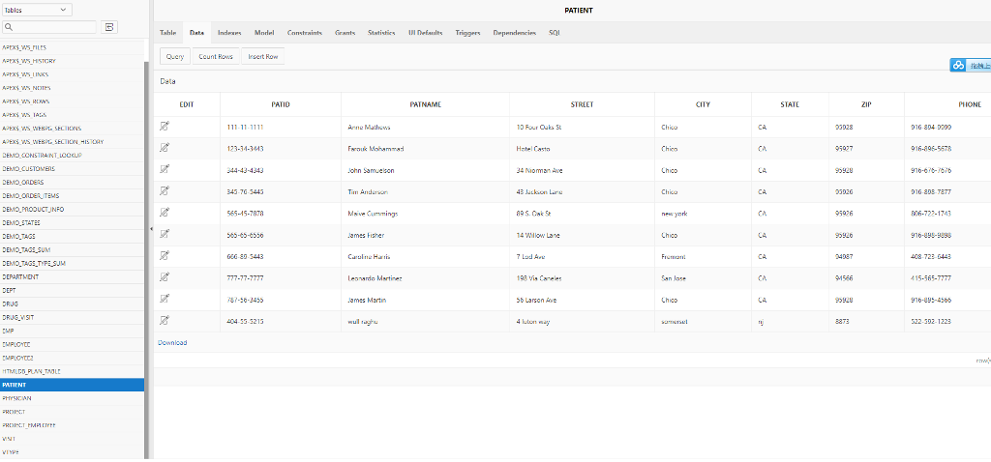The height and width of the screenshot is (462, 991).
Task: Edit the row for James Fisher
Action: click(165, 234)
